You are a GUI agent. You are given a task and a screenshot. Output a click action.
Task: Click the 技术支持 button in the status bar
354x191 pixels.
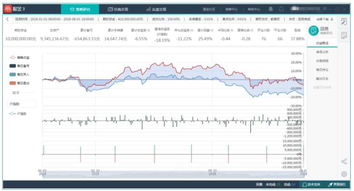(311, 185)
